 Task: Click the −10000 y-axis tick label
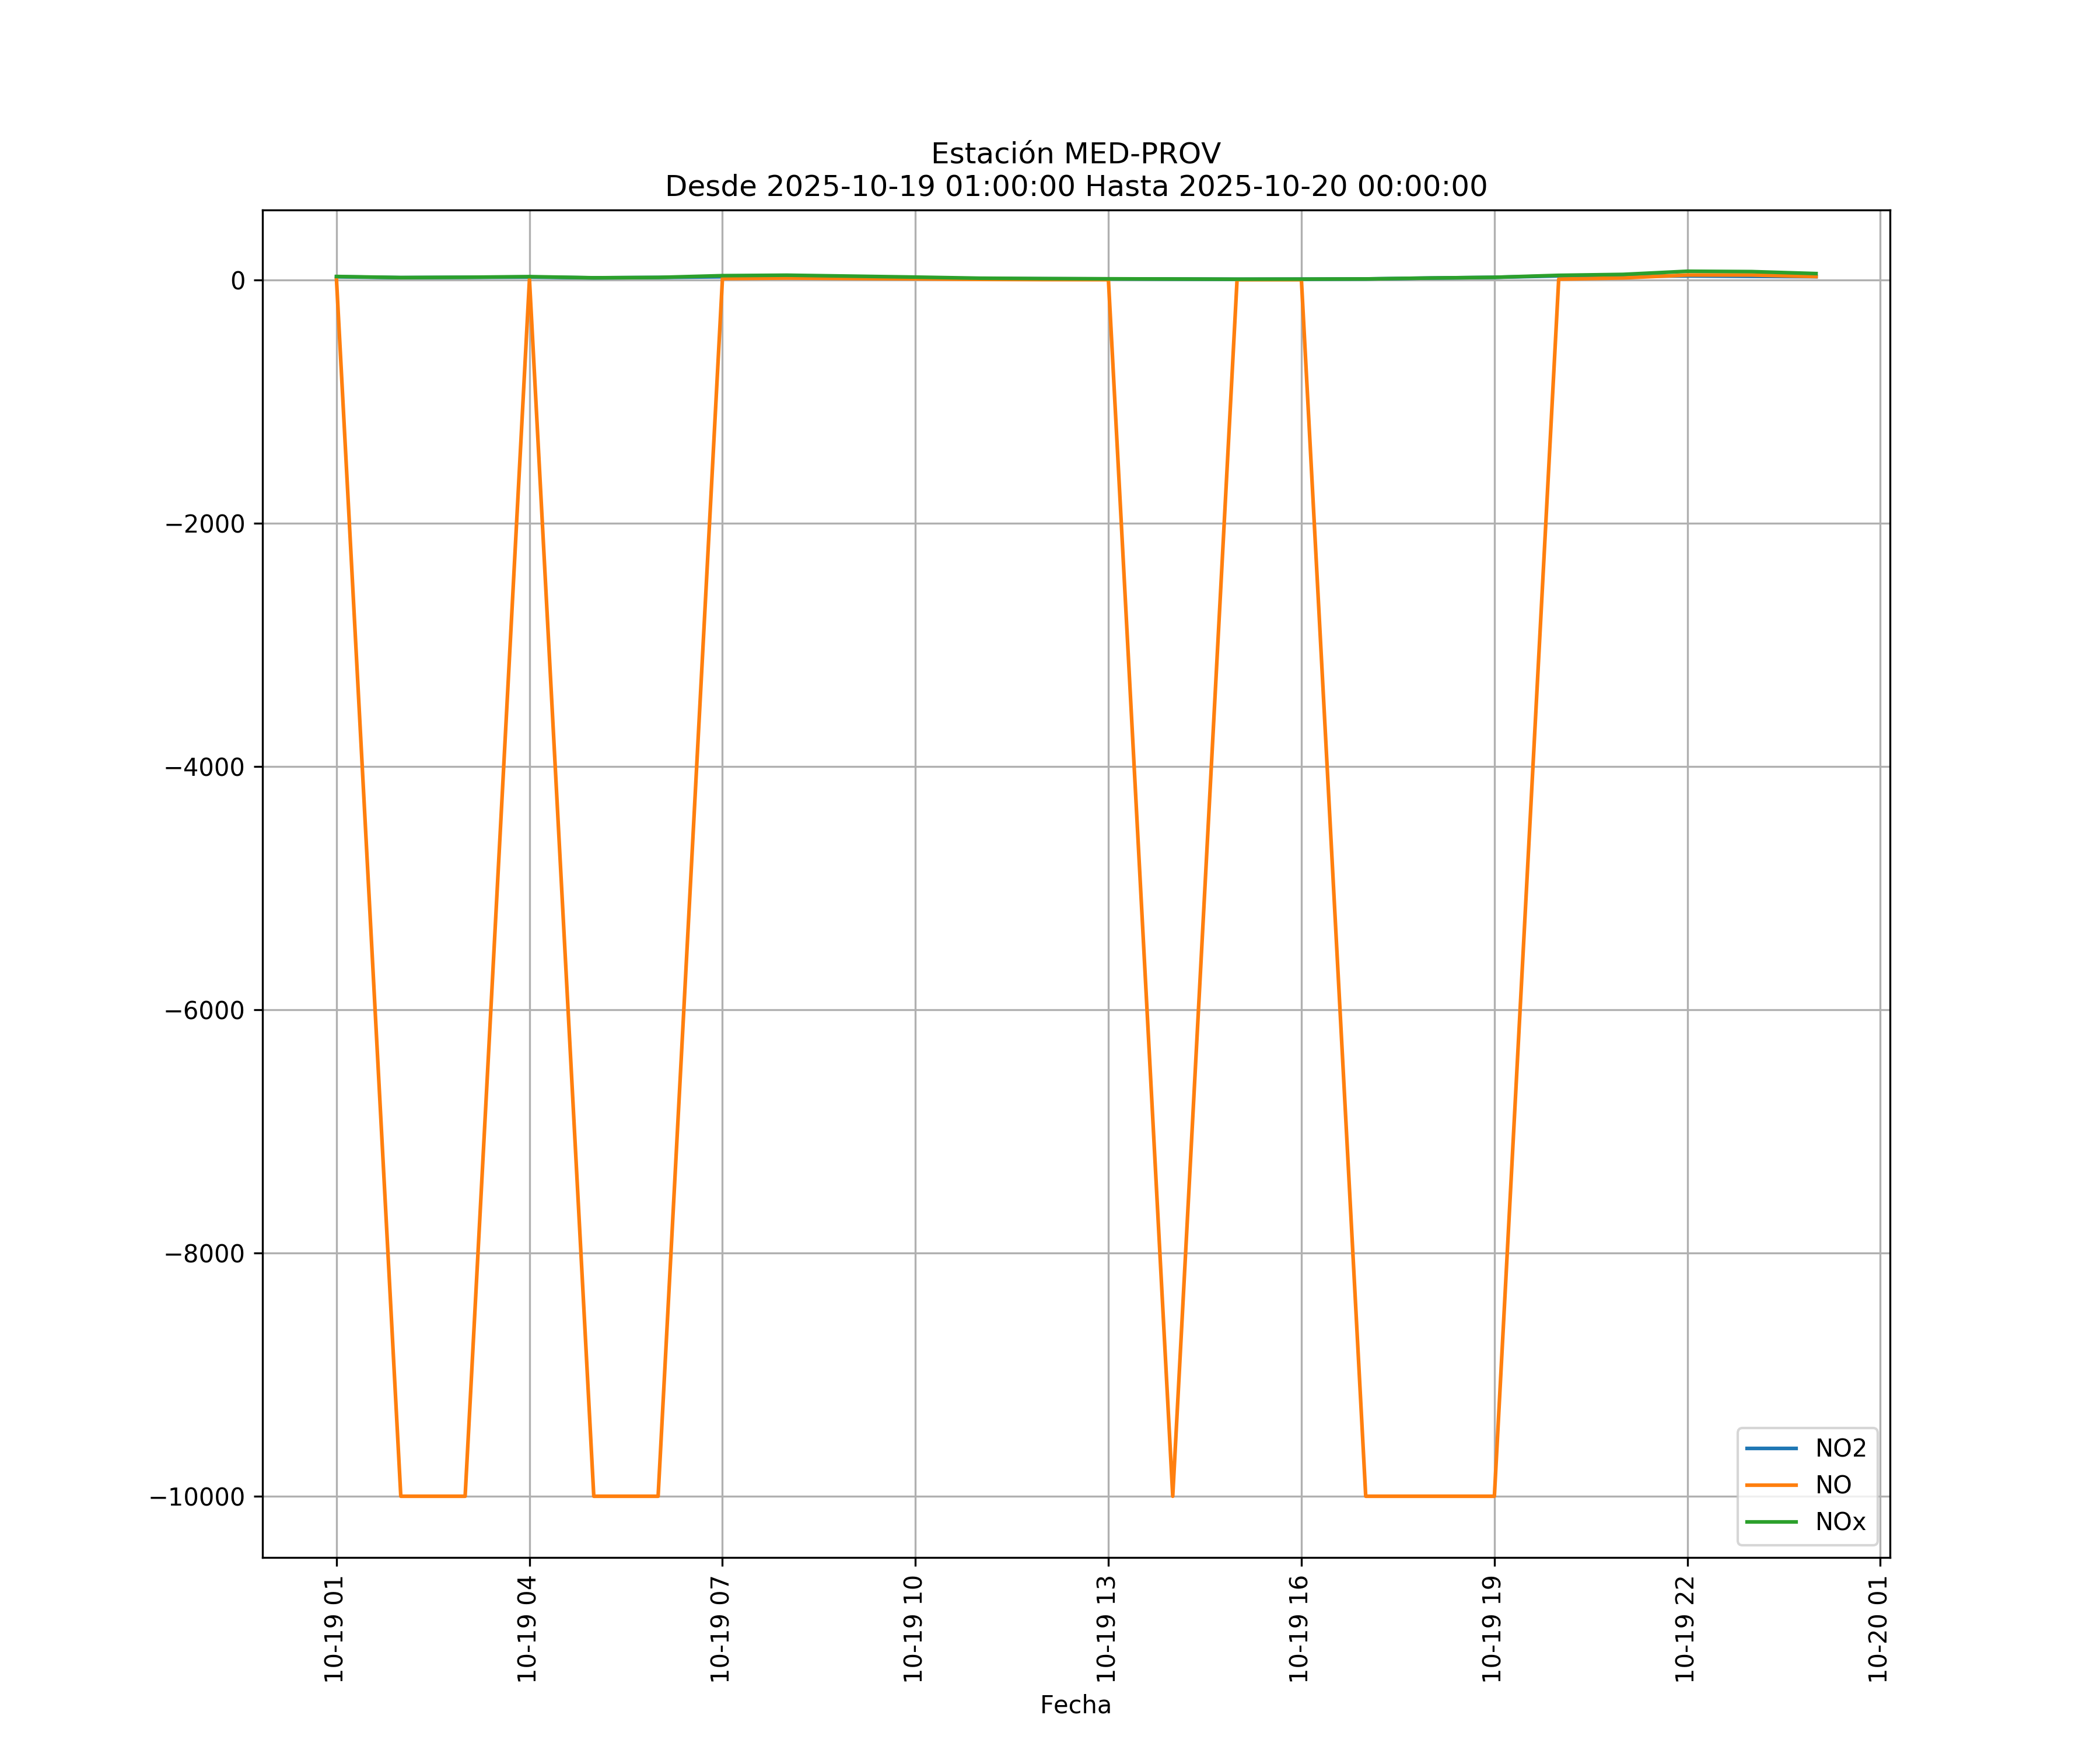(197, 1497)
